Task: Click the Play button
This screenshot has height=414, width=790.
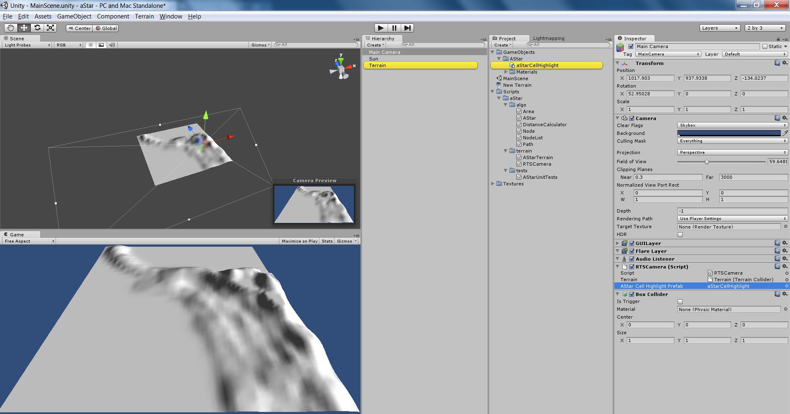Action: (x=381, y=28)
